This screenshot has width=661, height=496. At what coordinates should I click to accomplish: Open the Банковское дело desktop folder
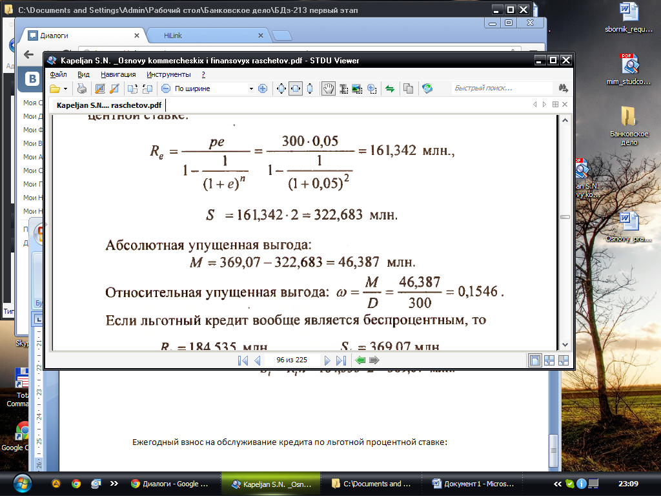coord(629,125)
